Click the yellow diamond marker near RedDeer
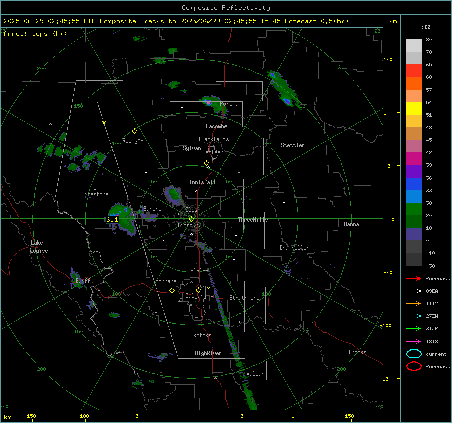 pos(206,163)
